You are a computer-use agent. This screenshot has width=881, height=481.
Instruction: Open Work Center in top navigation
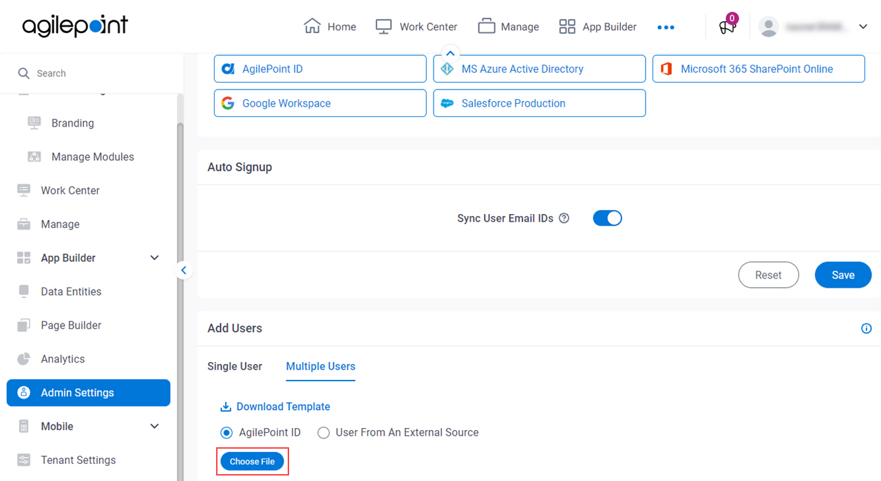pyautogui.click(x=416, y=27)
